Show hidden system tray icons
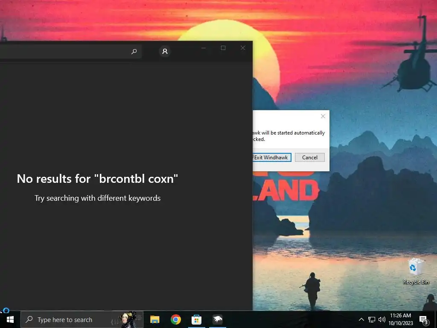The height and width of the screenshot is (328, 437). coord(361,319)
